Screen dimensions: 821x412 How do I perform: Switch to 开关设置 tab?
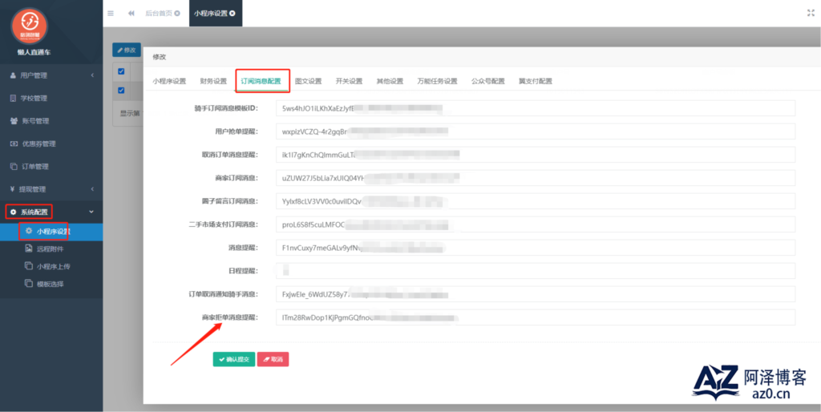click(350, 81)
